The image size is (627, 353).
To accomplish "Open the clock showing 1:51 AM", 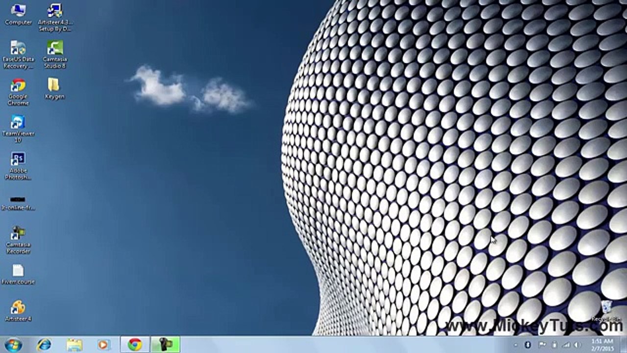I will tap(602, 345).
